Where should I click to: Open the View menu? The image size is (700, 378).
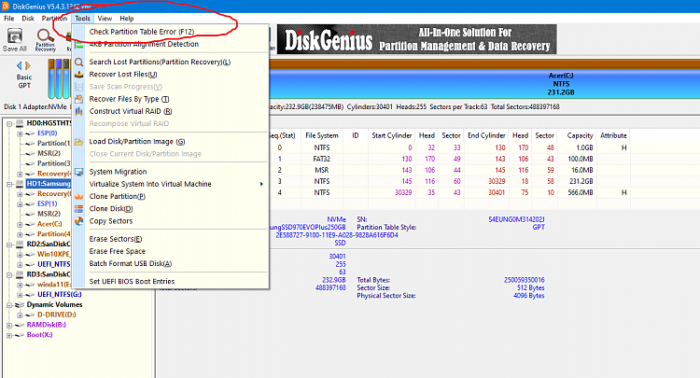click(105, 19)
